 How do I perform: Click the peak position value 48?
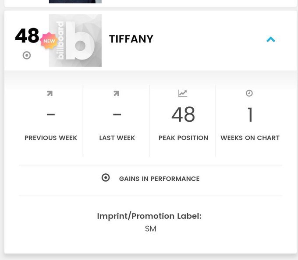[x=183, y=115]
